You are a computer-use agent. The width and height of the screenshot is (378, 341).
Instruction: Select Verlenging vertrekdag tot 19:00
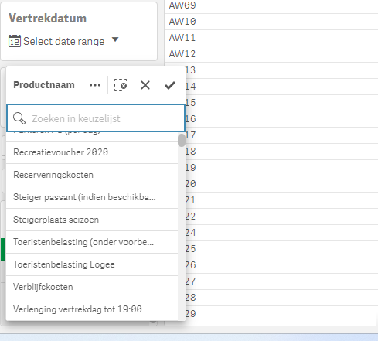click(x=92, y=309)
